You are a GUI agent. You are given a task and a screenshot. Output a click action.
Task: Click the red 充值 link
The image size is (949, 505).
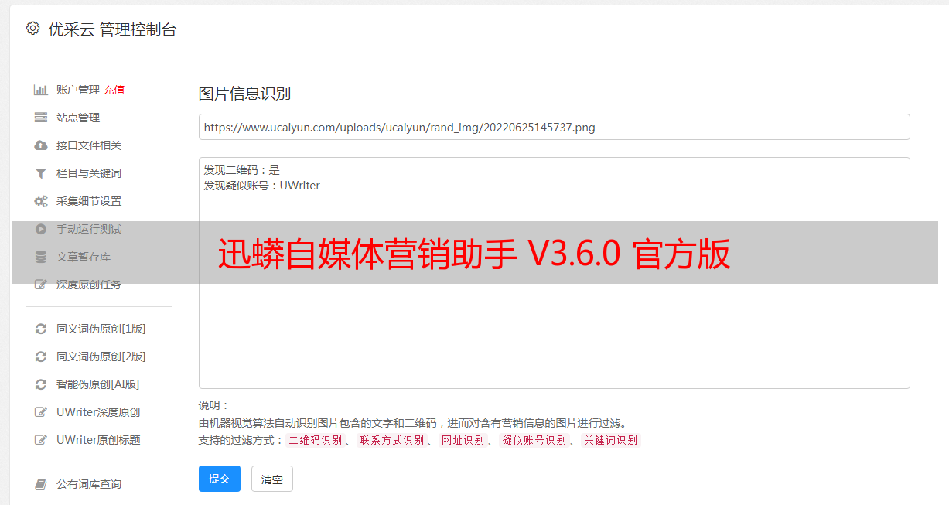pos(114,90)
